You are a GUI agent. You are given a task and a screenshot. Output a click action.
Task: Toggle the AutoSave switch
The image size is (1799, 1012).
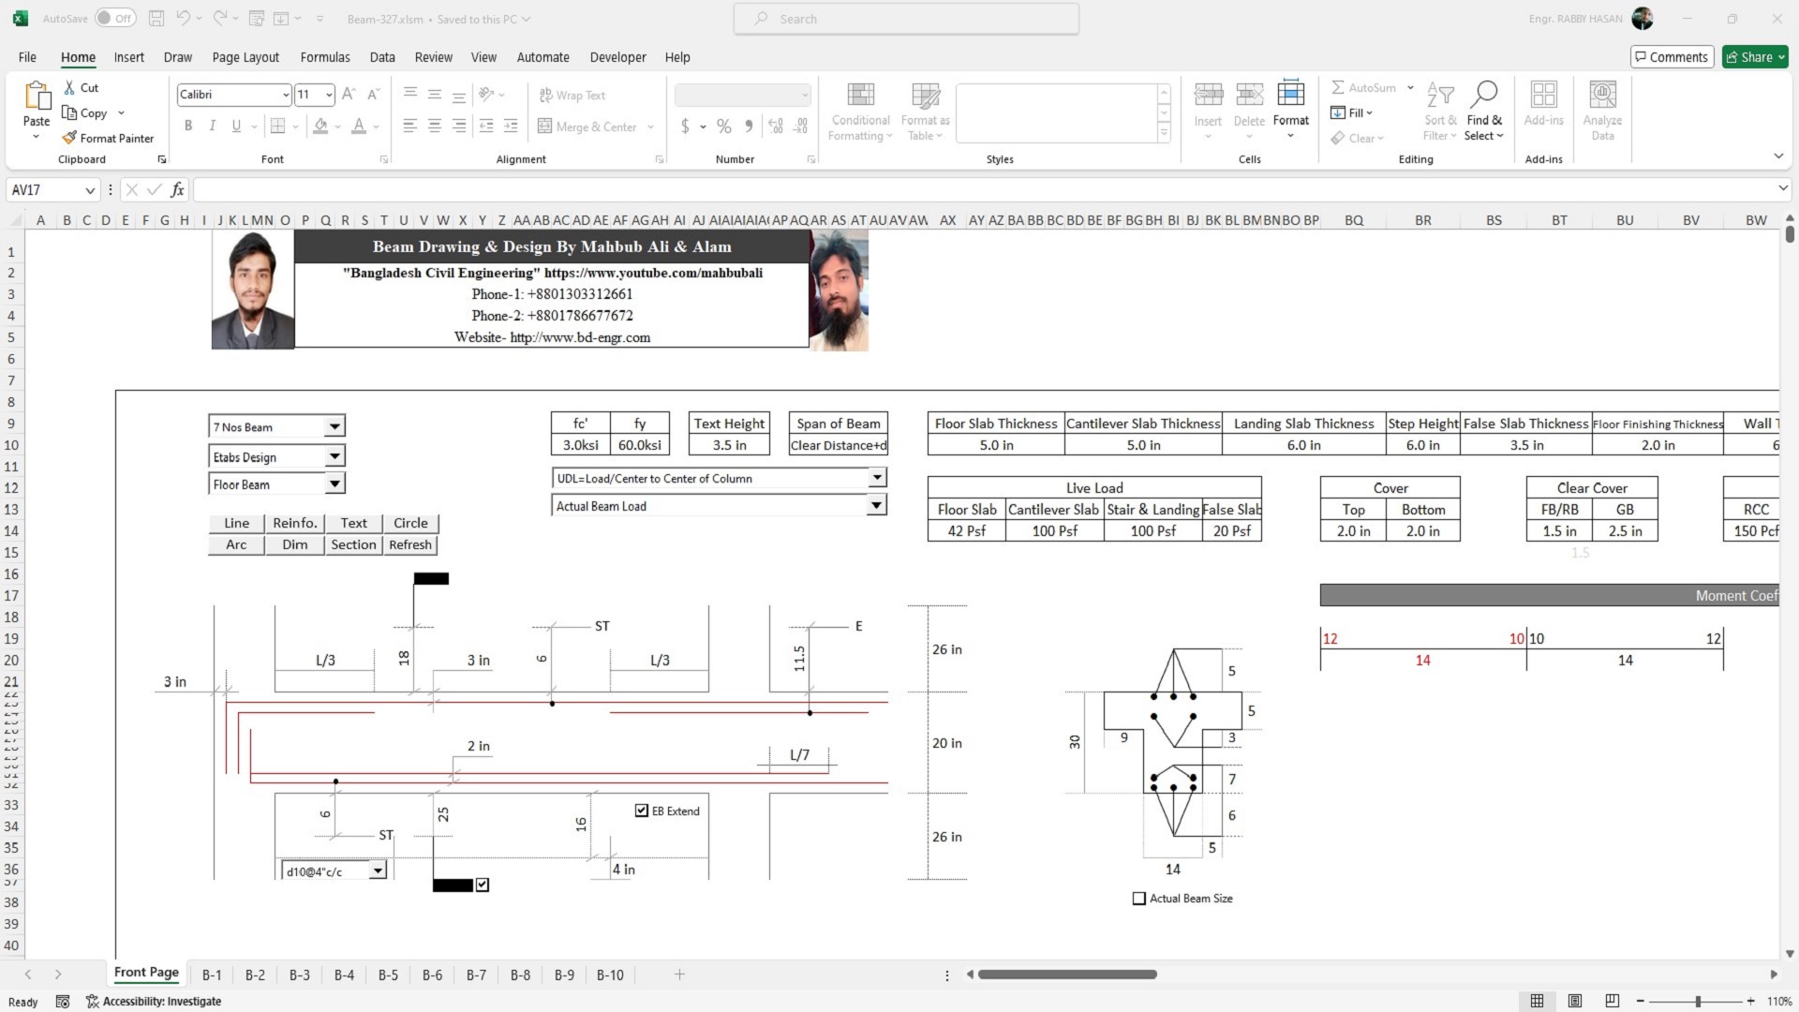[115, 19]
